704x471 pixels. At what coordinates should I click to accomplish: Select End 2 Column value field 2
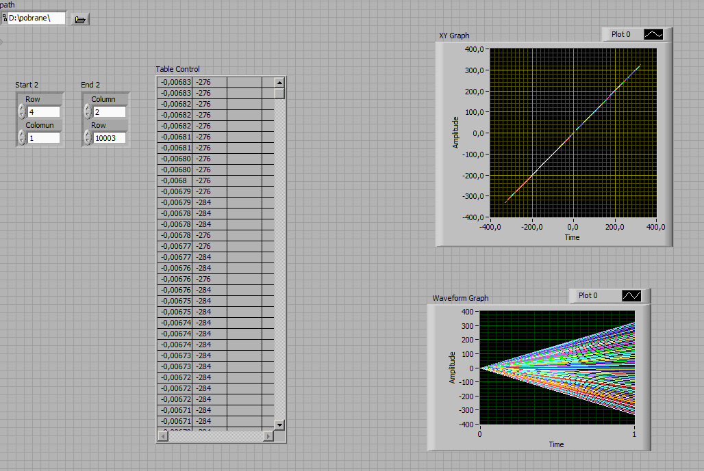(x=109, y=112)
